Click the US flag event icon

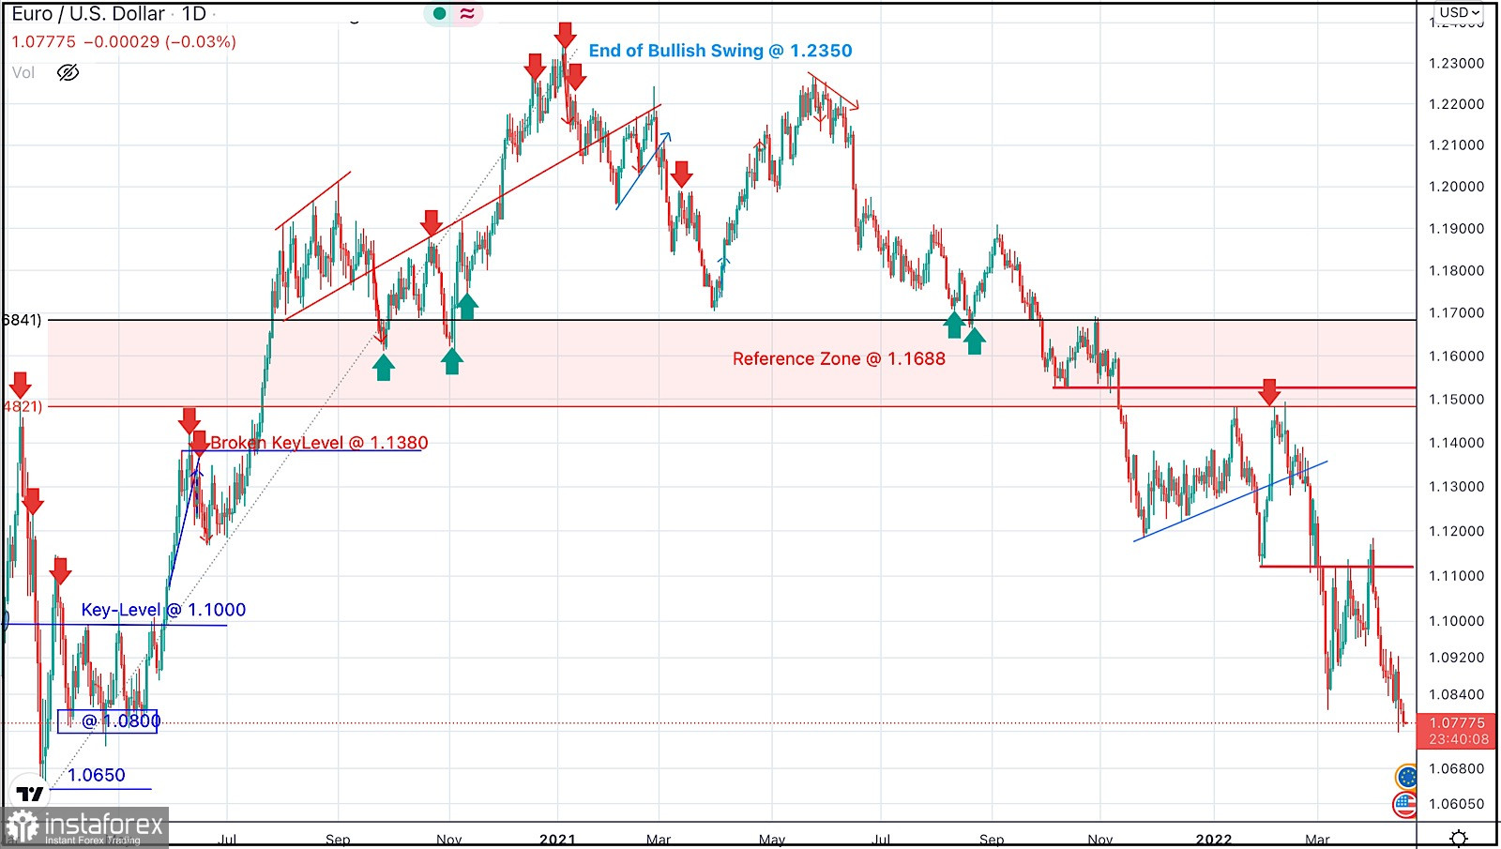[x=1405, y=804]
